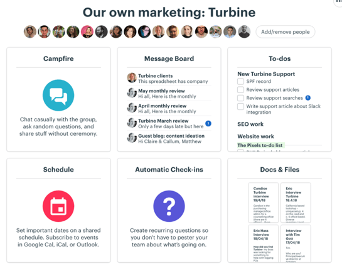Open the SEO work to-do list

pos(250,124)
